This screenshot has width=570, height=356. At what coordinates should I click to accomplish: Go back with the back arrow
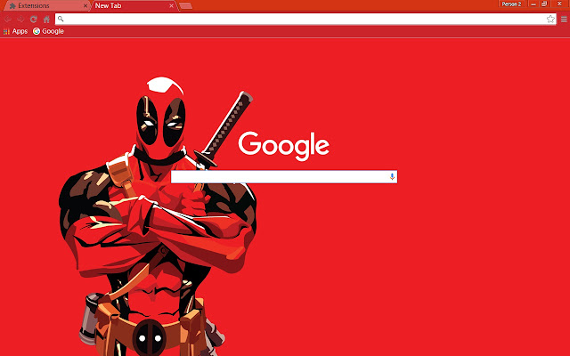(x=8, y=20)
